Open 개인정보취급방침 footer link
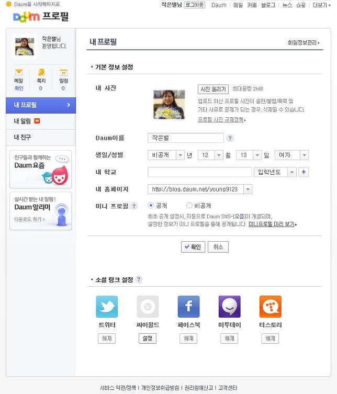The image size is (337, 394). click(x=160, y=388)
